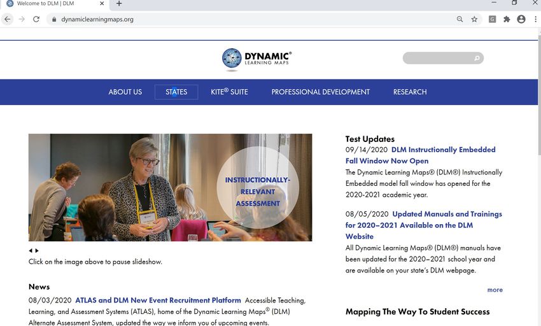Click the site search magnifier icon
The image size is (541, 326).
pos(477,58)
